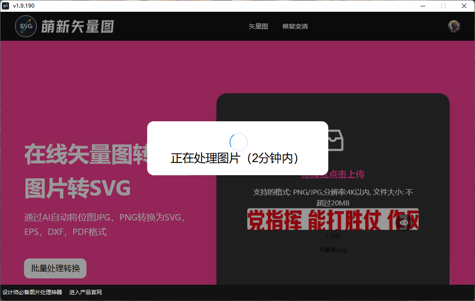Click the 拖拽或点击上传 upload text

click(x=333, y=174)
